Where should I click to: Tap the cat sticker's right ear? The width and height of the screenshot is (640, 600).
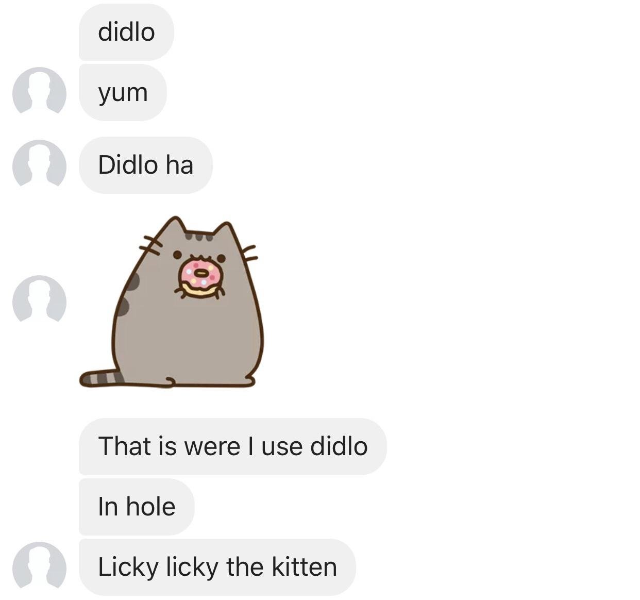228,235
